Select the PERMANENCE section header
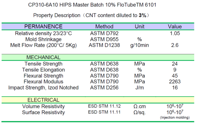This screenshot has height=125, width=197. [43, 27]
